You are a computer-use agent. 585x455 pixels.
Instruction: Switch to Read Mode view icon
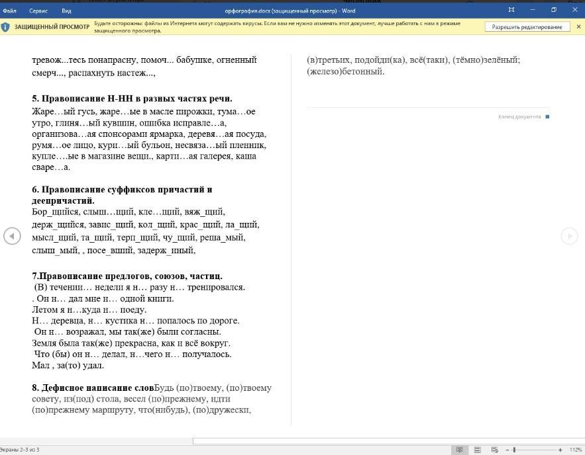click(460, 450)
